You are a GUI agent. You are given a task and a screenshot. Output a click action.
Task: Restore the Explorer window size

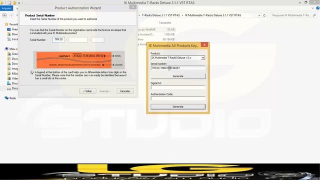point(305,2)
